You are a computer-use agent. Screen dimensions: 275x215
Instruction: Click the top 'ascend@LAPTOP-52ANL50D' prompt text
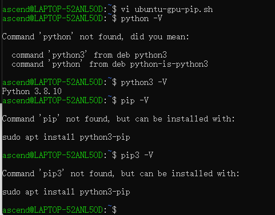pyautogui.click(x=53, y=10)
